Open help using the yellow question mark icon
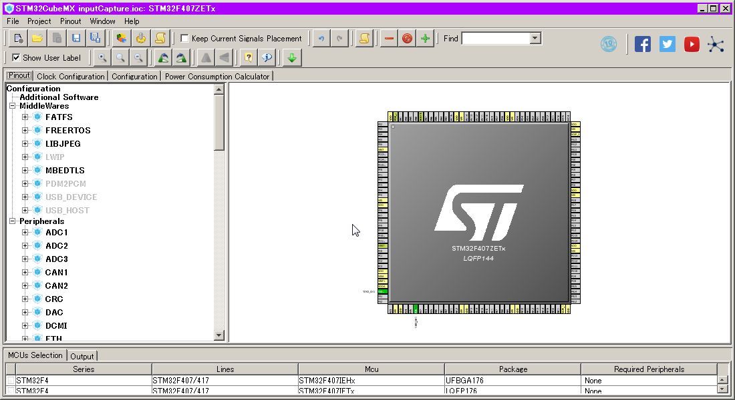The width and height of the screenshot is (735, 400). click(x=249, y=57)
